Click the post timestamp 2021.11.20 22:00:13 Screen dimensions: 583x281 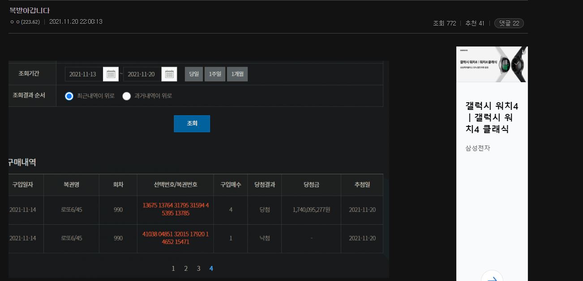[76, 21]
